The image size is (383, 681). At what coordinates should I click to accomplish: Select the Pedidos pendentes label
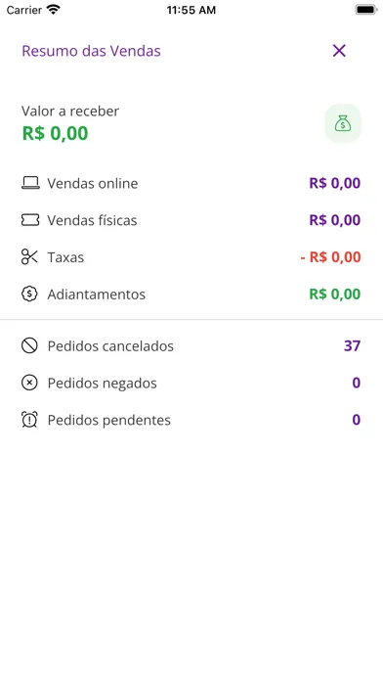coord(108,420)
